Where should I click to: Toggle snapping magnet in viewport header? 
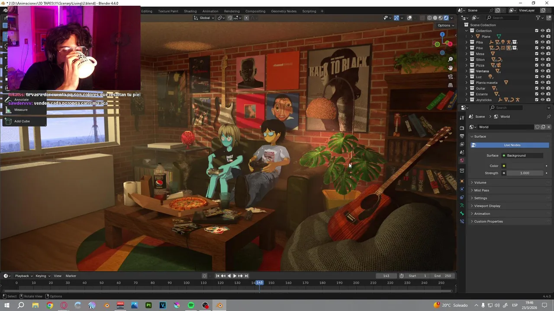pyautogui.click(x=230, y=18)
